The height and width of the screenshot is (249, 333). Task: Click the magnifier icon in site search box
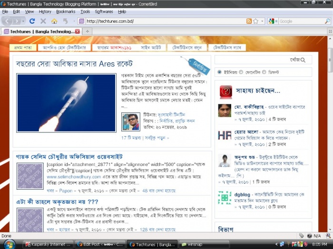tap(303, 60)
